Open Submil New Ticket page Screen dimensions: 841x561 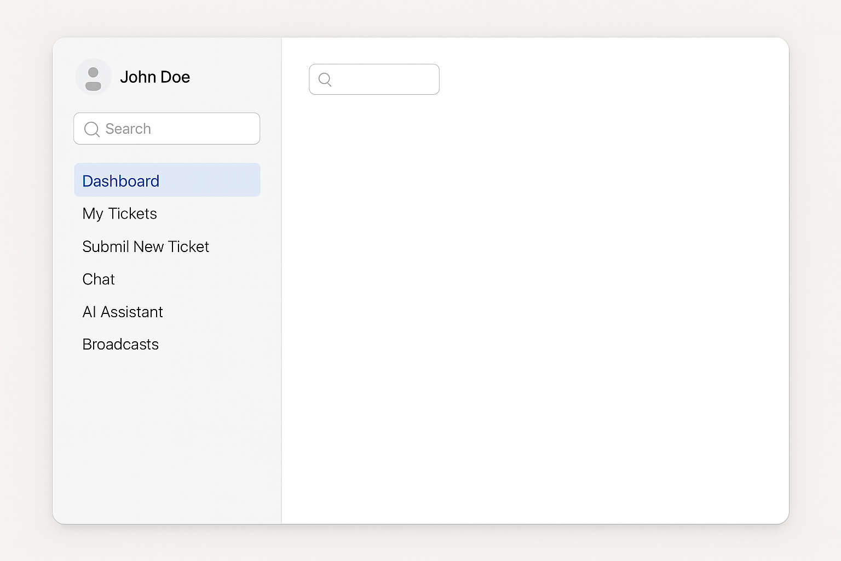146,247
